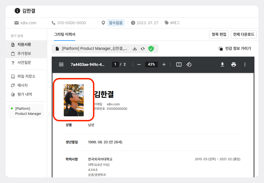Open 파일 저장소 in sidebar
Image resolution: width=264 pixels, height=183 pixels.
pyautogui.click(x=26, y=76)
